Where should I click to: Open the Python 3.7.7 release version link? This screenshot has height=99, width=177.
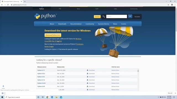(x=41, y=70)
